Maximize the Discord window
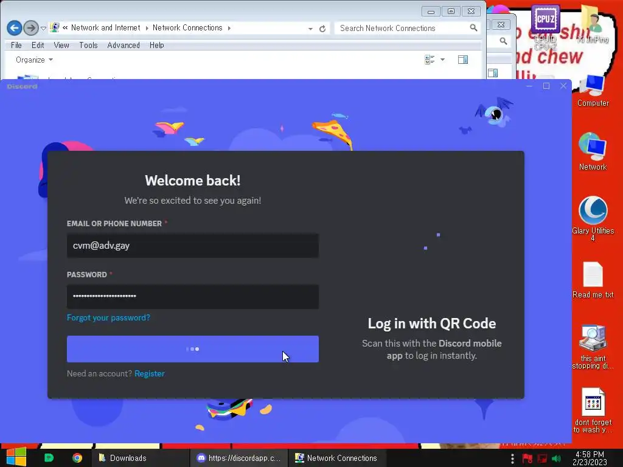Viewport: 623px width, 467px height. coord(546,86)
